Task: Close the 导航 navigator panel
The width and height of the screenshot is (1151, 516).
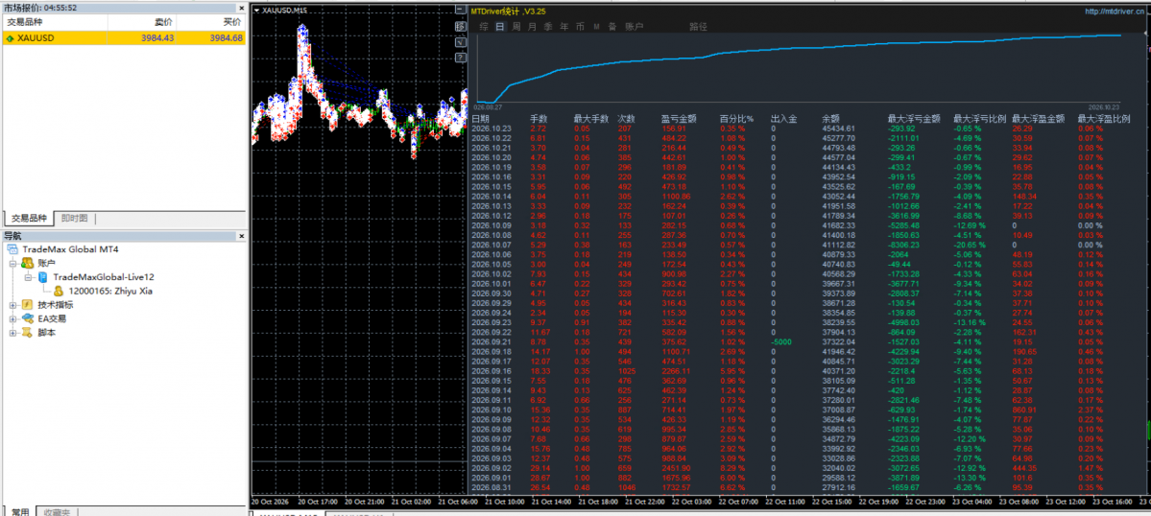Action: pos(240,235)
